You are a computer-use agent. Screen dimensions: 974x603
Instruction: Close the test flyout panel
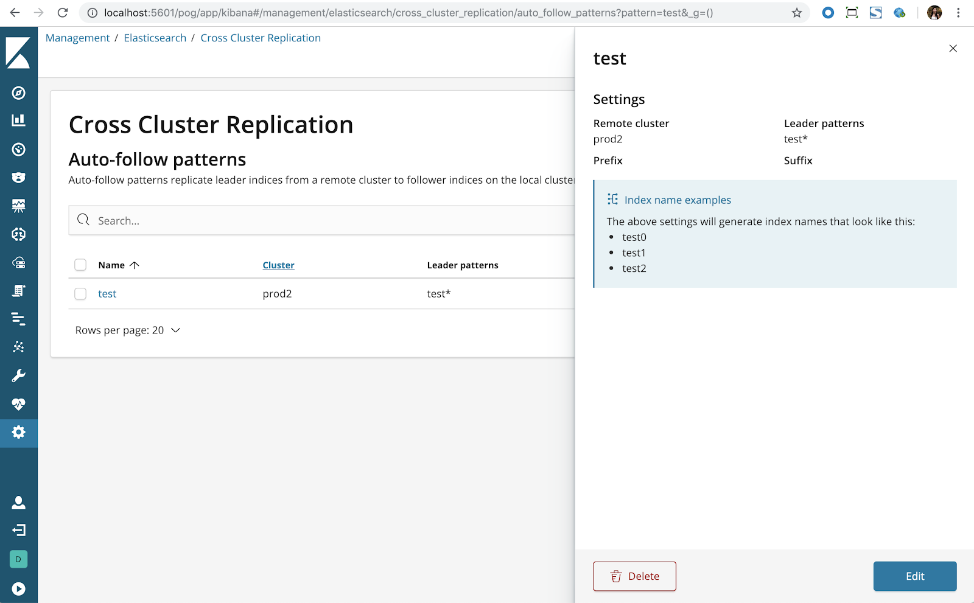tap(953, 49)
